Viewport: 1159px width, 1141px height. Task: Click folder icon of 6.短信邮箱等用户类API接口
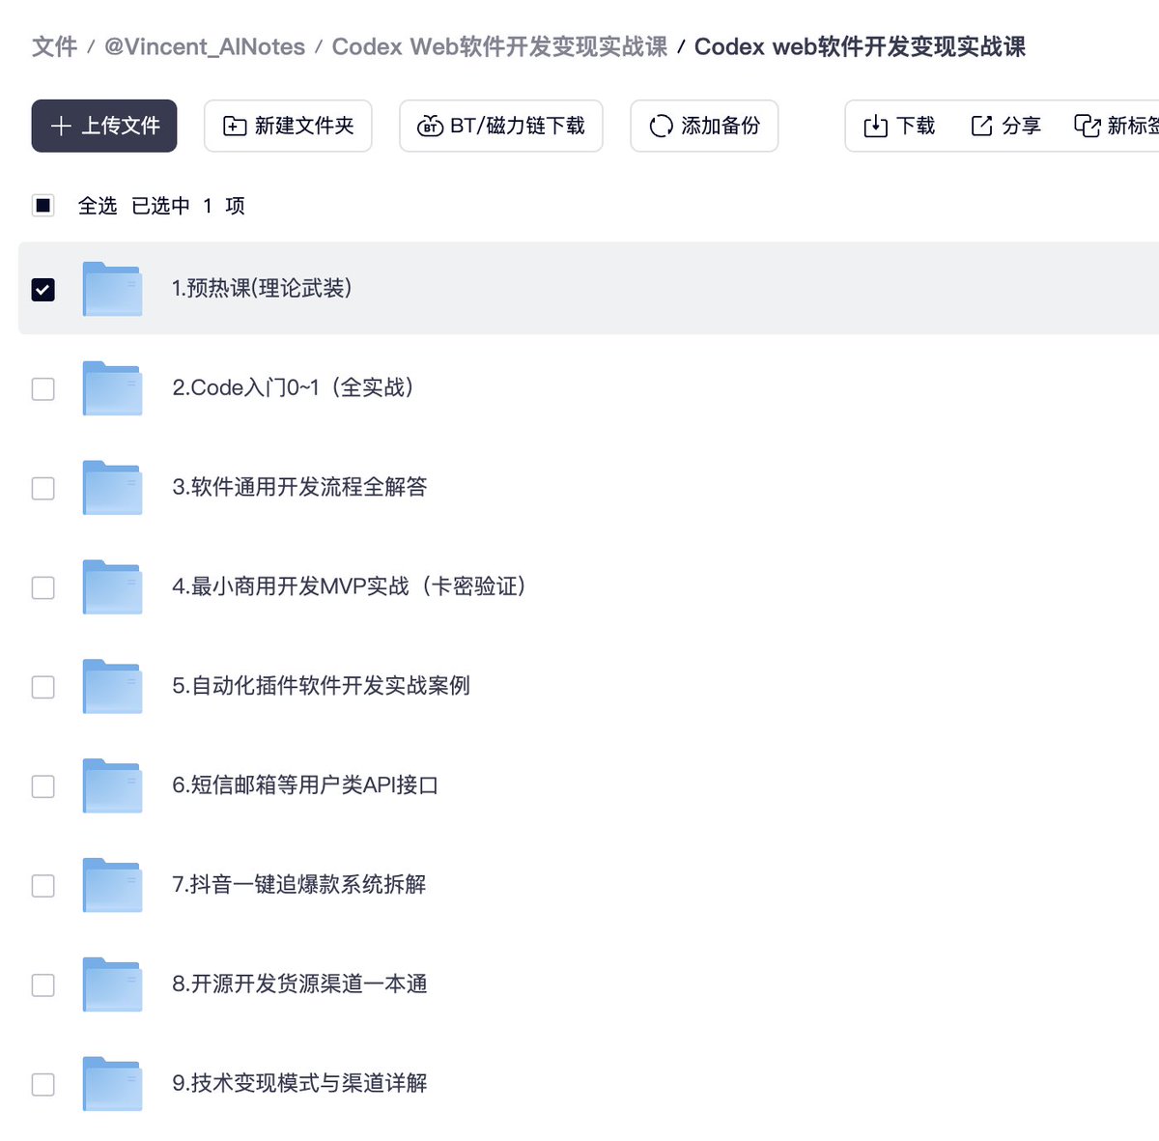[x=112, y=786]
